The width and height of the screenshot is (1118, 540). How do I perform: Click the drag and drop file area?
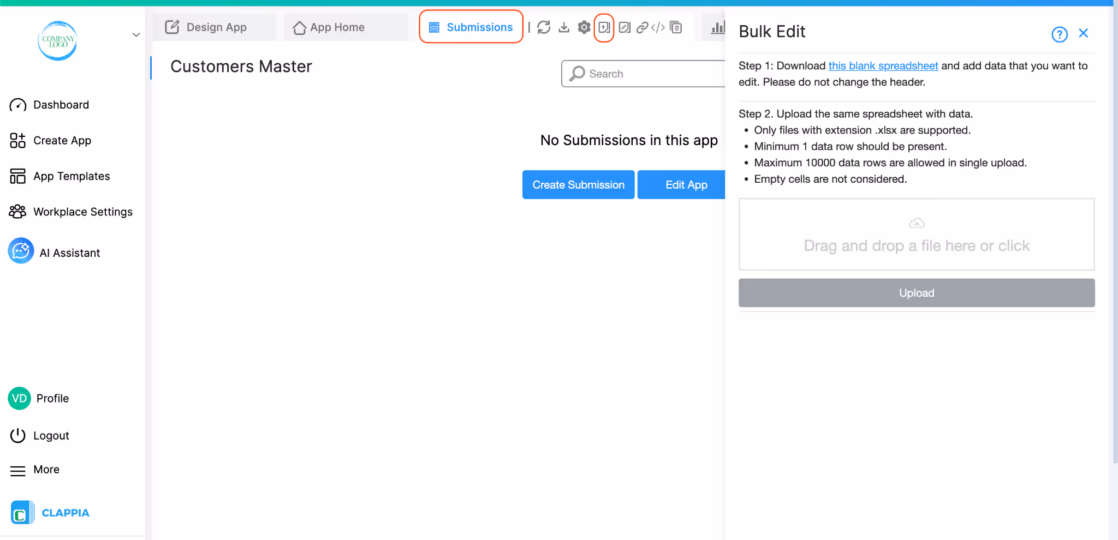point(916,235)
